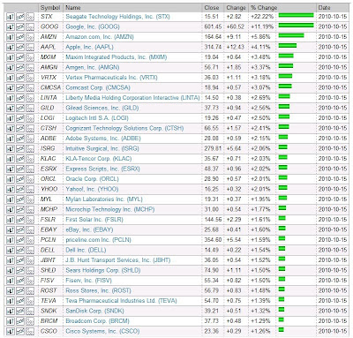353x338 pixels.
Task: Open the candlestick chart icon for AAPL
Action: pyautogui.click(x=11, y=48)
